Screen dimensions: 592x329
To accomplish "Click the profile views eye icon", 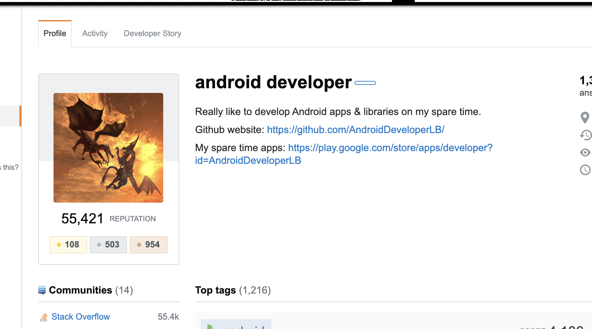I will [585, 152].
